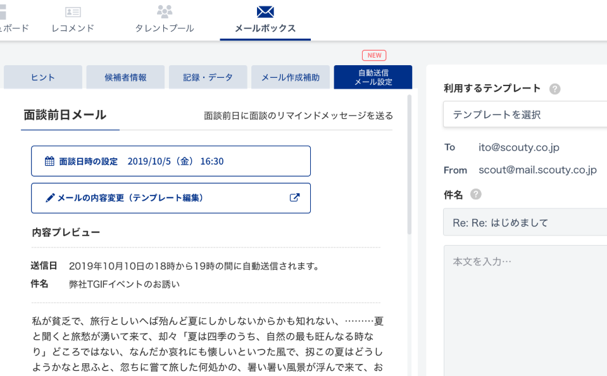The height and width of the screenshot is (376, 607).
Task: Select the 面談前日メール section heading
Action: click(65, 115)
